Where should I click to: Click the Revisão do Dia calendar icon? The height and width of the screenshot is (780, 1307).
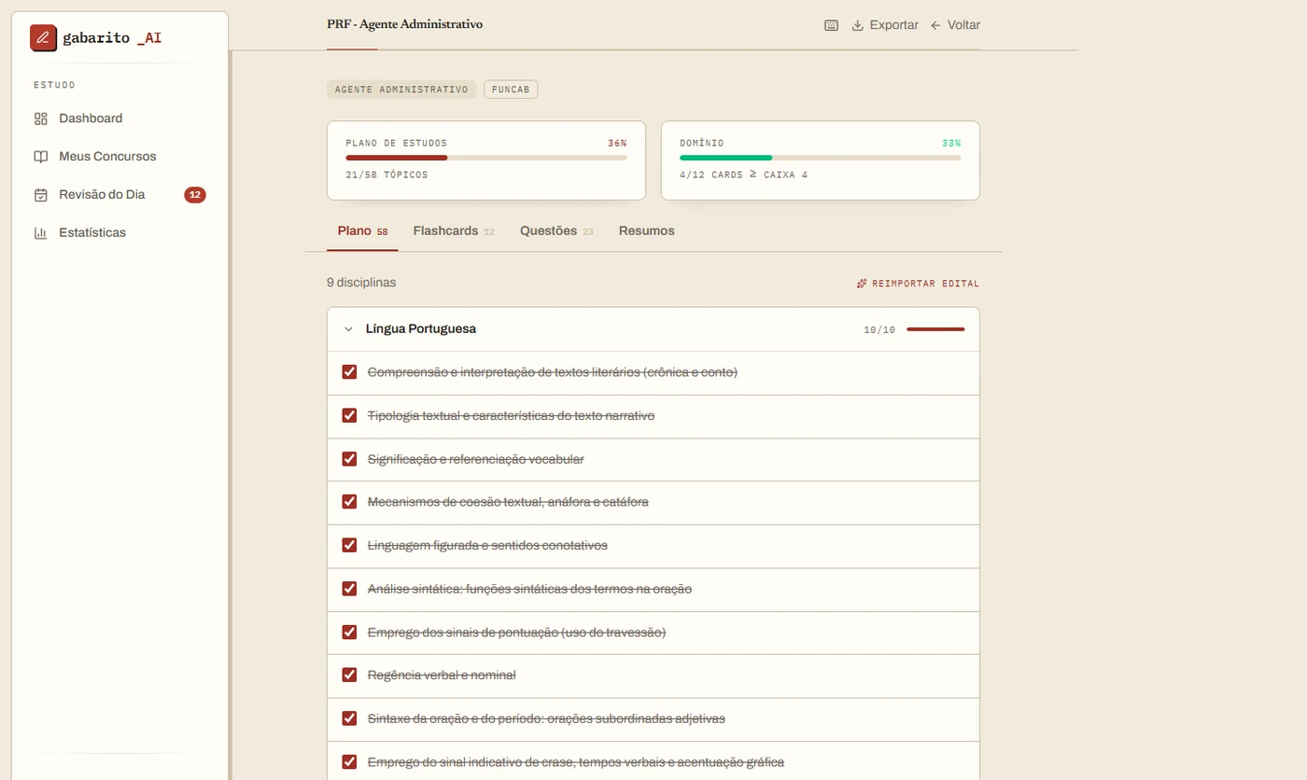point(40,195)
